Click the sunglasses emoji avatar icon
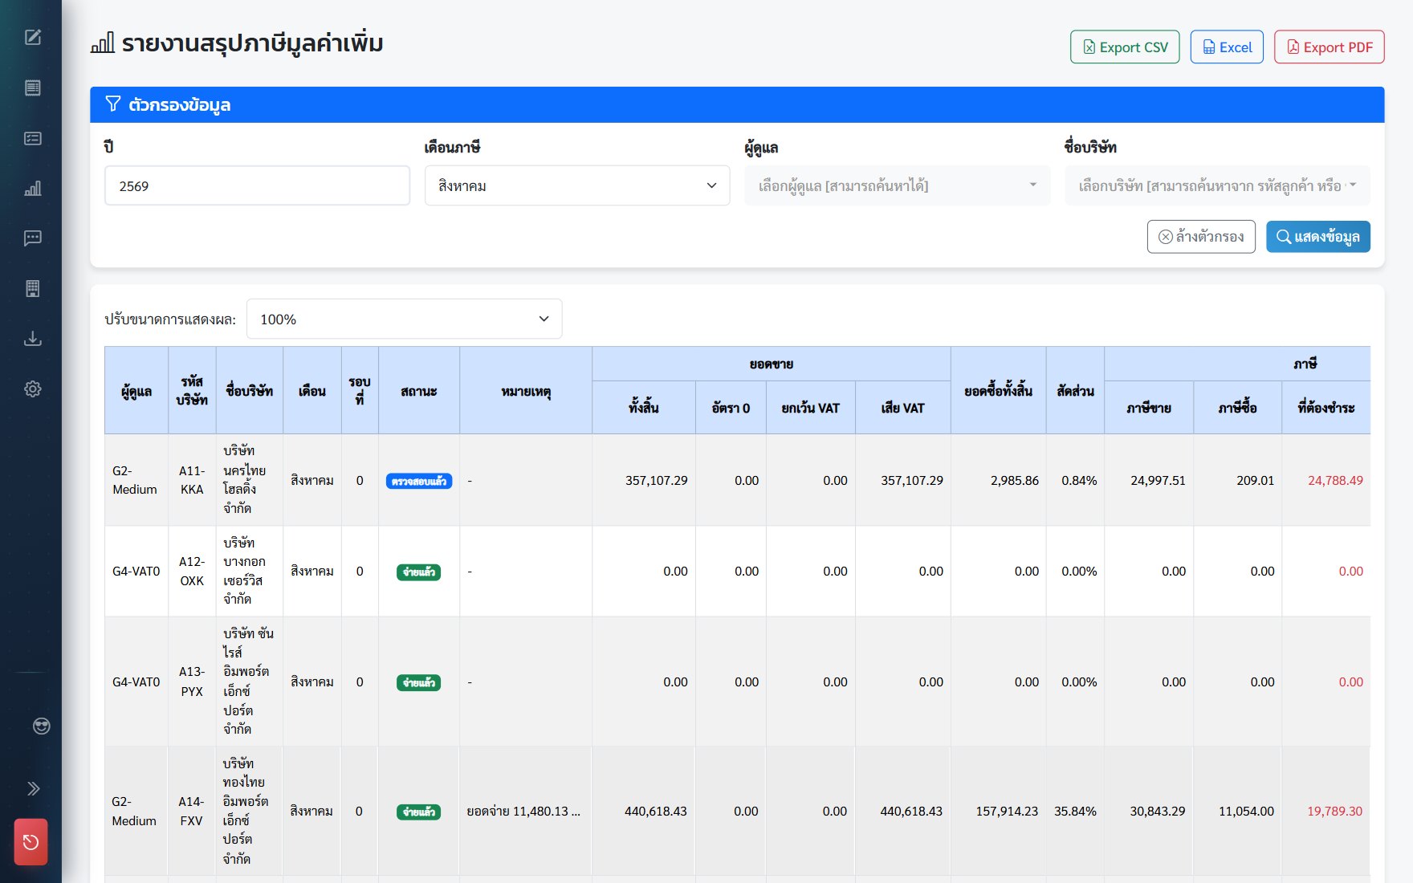The image size is (1413, 883). (x=42, y=726)
